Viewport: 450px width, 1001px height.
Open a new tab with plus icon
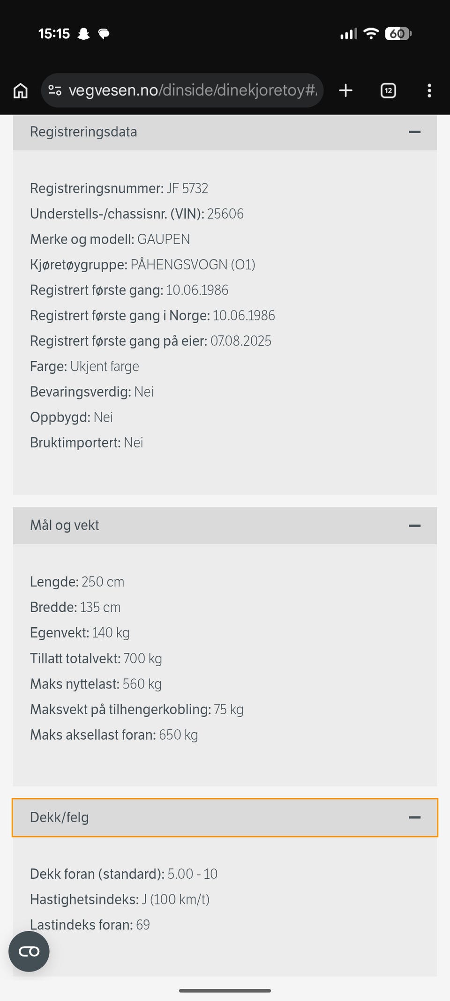pos(345,90)
